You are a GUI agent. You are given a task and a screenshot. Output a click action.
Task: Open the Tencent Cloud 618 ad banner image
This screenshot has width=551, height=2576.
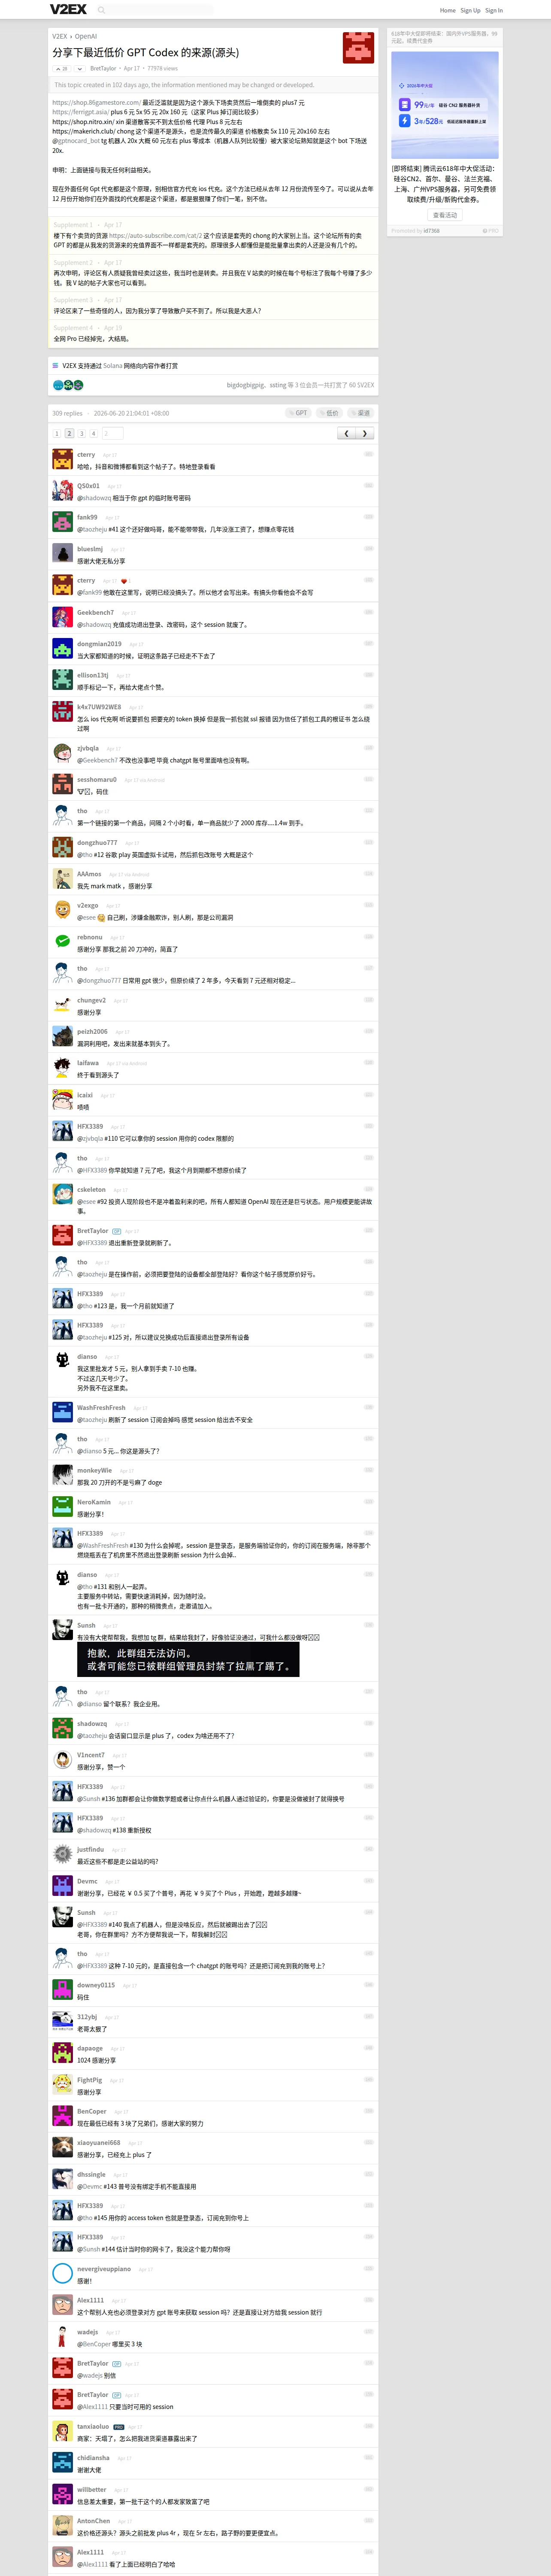pos(445,105)
